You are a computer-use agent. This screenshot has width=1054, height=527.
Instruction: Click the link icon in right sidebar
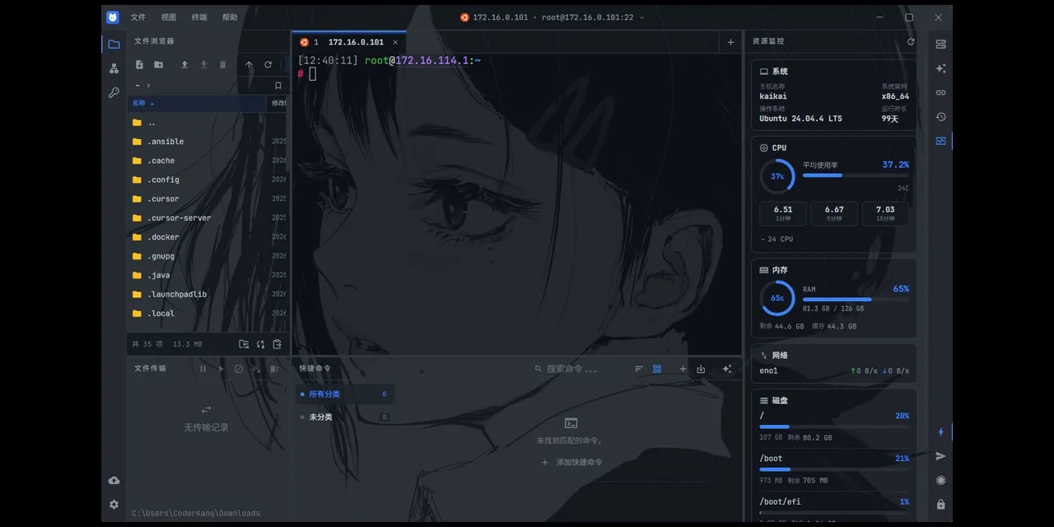click(940, 92)
